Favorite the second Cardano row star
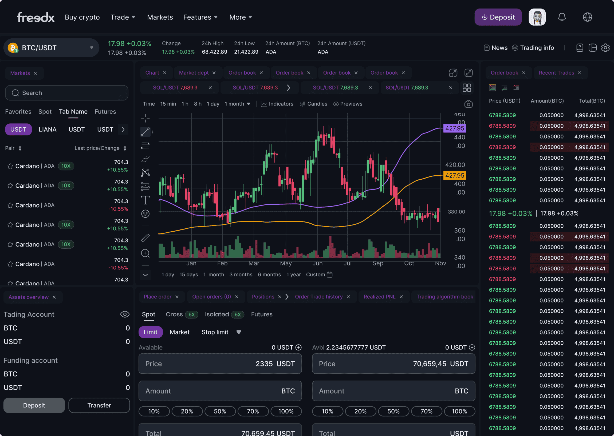 (10, 185)
